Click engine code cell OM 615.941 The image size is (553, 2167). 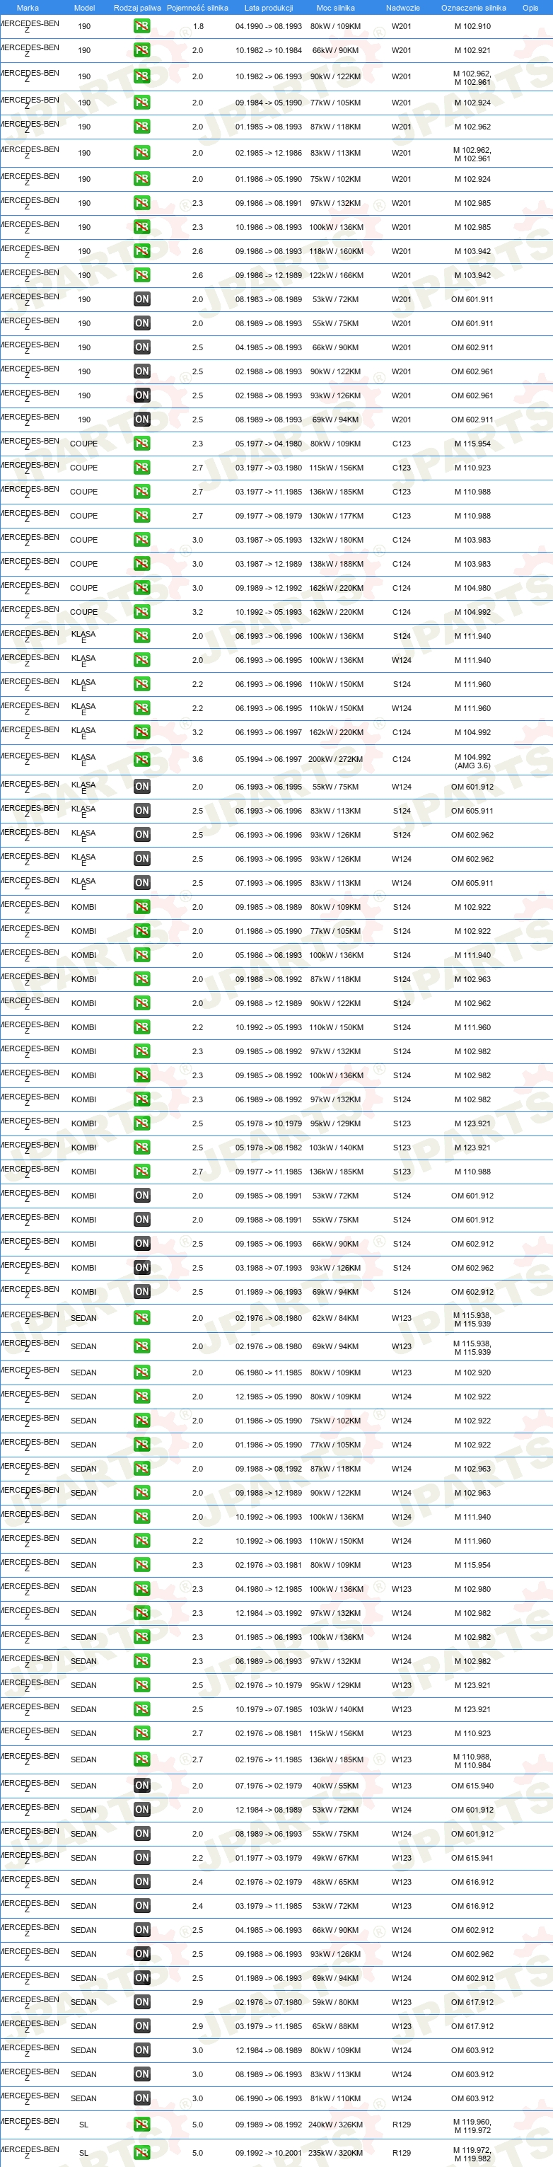[472, 1857]
